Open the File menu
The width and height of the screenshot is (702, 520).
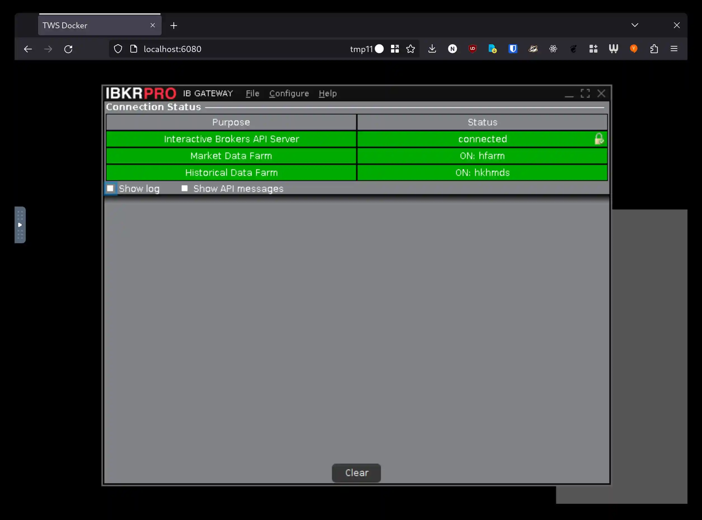pos(252,93)
